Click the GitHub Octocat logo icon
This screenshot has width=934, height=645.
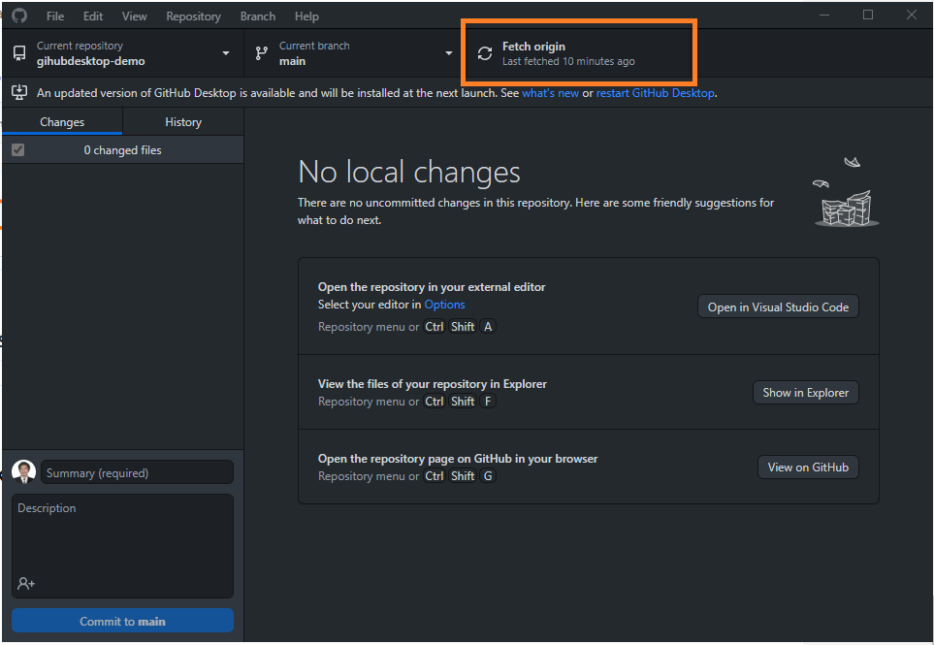click(x=19, y=16)
